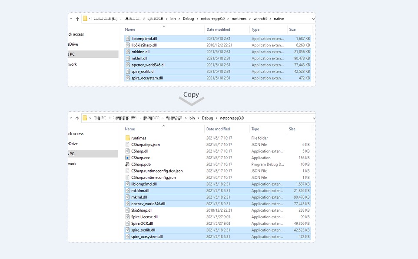The image size is (418, 259).
Task: Expand chevron after win-x64 in breadcrumb
Action: [270, 19]
